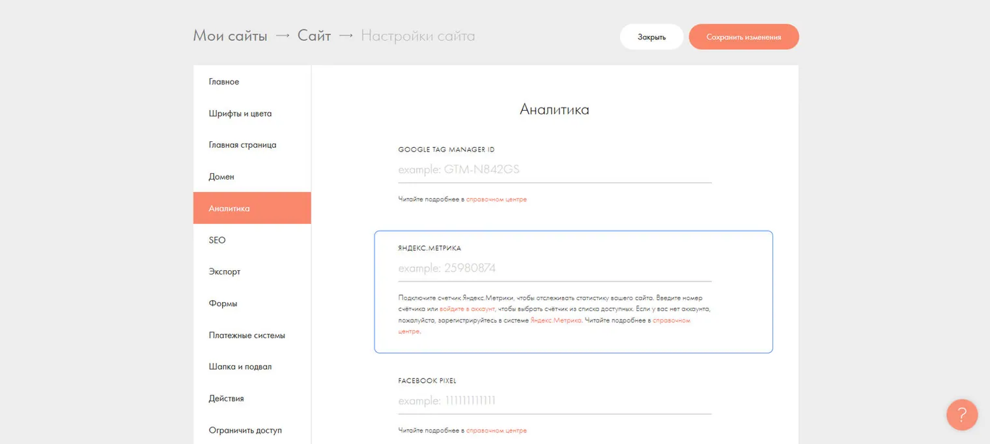Open Шрифты и цвета settings
Screen dimensions: 990x444
point(252,113)
